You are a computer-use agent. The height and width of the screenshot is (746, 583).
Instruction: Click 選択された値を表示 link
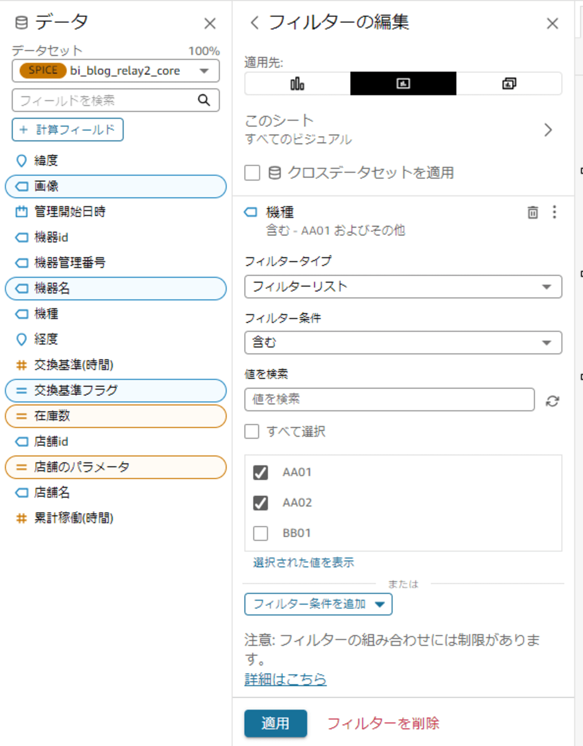[304, 562]
